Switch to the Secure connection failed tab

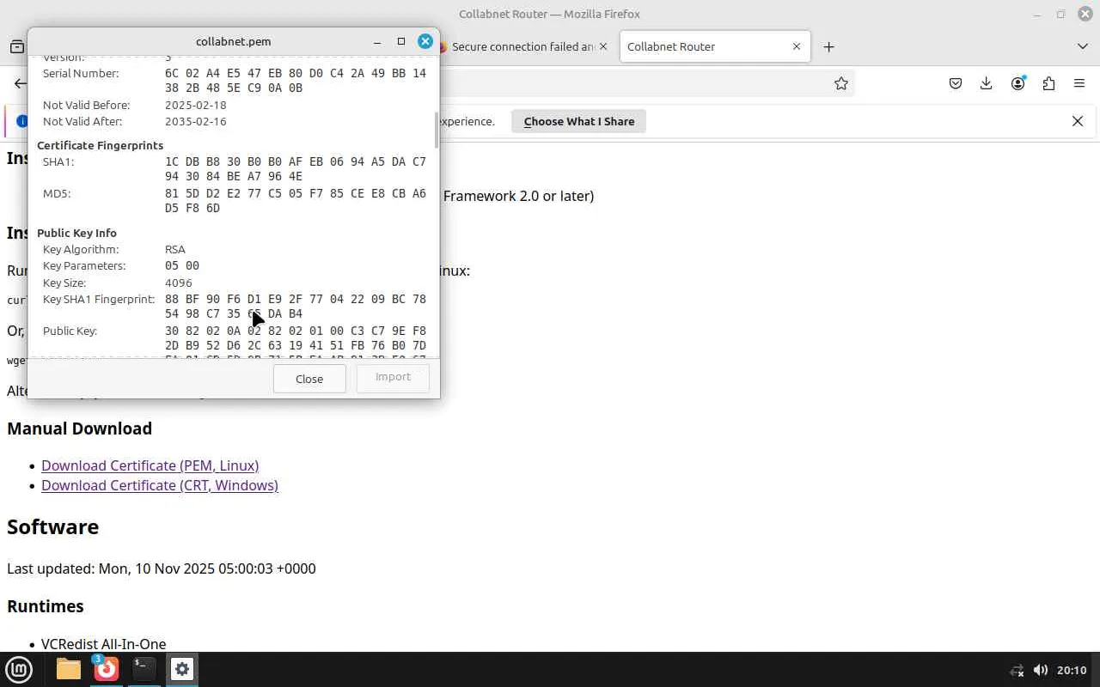(524, 46)
